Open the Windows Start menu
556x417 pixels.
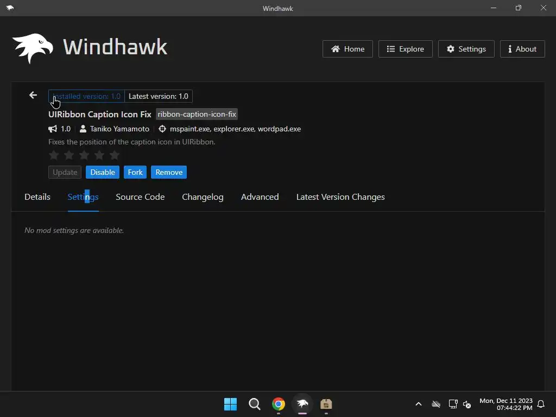coord(230,404)
